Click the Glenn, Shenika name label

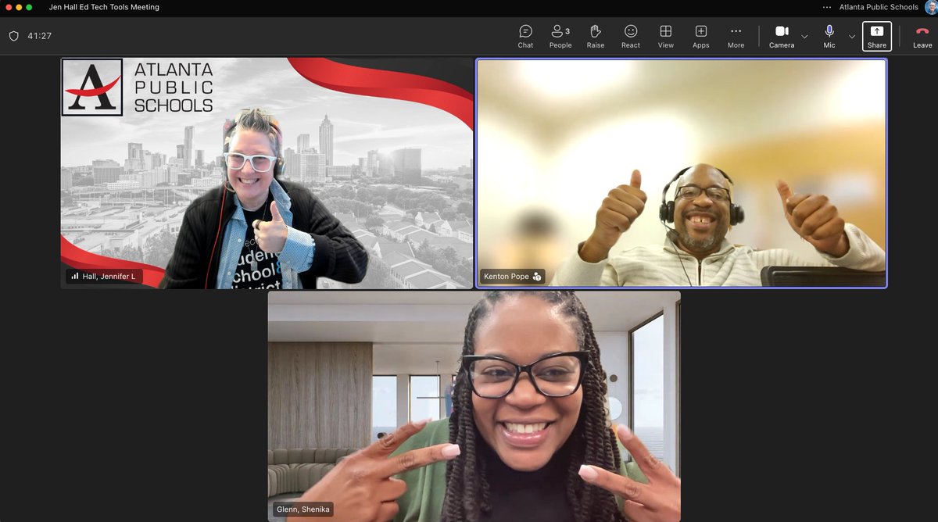coord(303,509)
